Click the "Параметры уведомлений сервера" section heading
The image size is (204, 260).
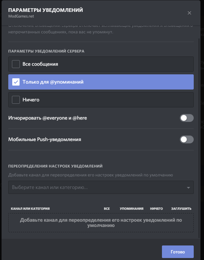(46, 51)
